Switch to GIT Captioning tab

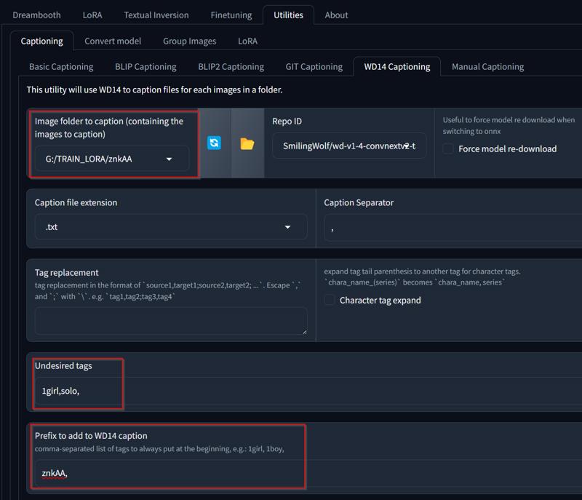314,67
